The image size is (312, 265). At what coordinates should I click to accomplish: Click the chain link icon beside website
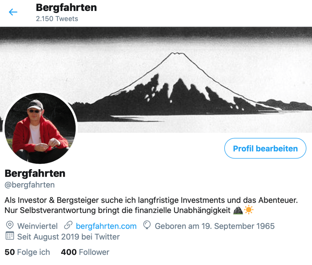pos(68,225)
